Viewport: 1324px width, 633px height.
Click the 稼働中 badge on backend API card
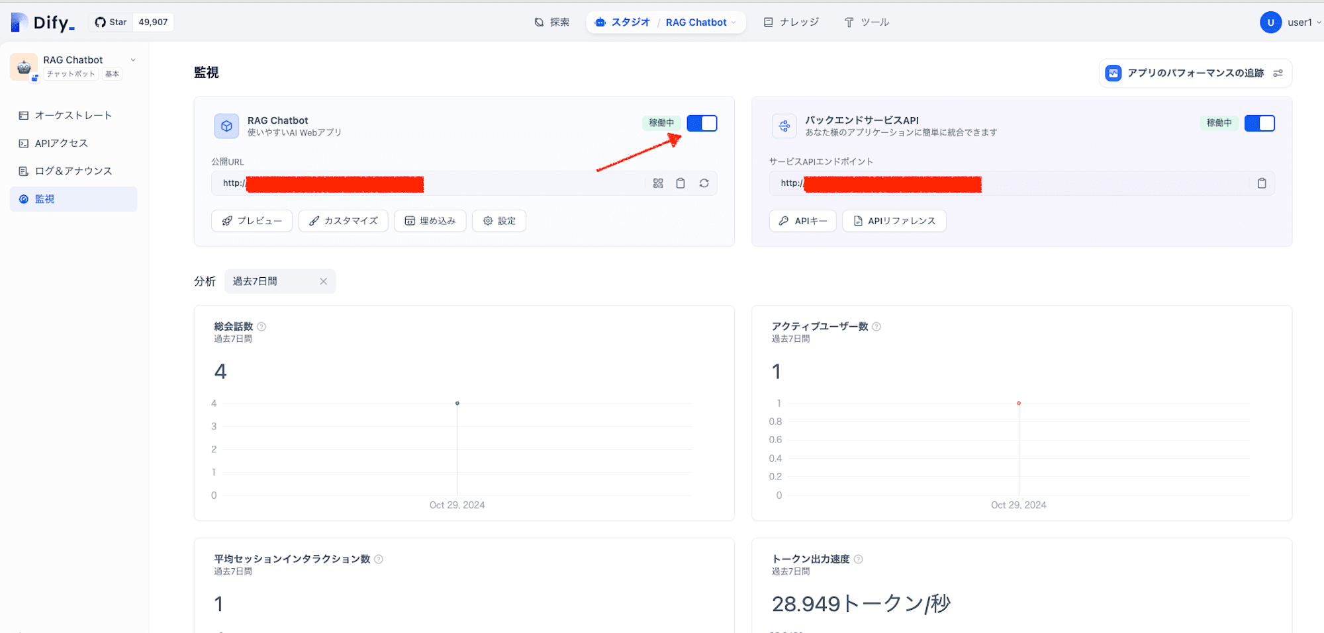pos(1219,123)
